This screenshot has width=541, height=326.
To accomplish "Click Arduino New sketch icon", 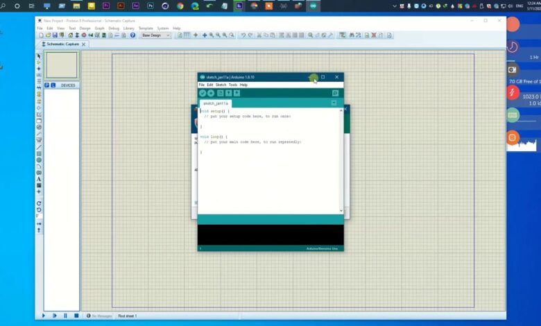I will click(220, 93).
